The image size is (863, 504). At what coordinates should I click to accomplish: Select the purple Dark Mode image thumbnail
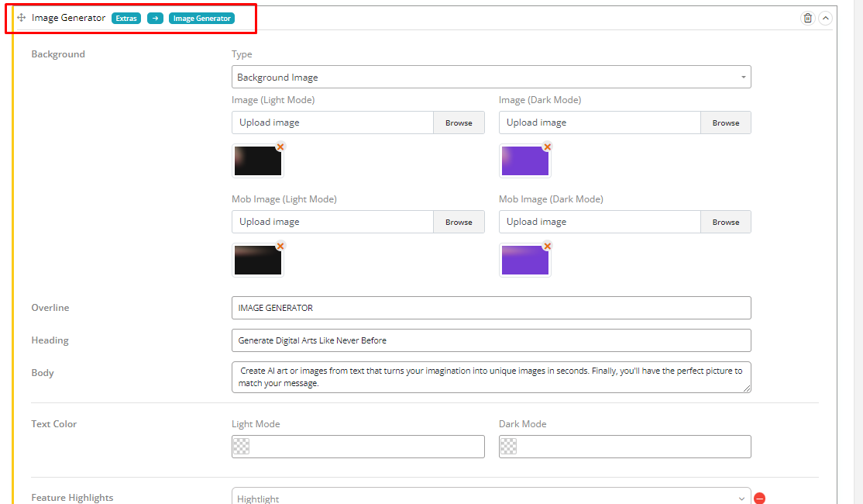(x=524, y=161)
